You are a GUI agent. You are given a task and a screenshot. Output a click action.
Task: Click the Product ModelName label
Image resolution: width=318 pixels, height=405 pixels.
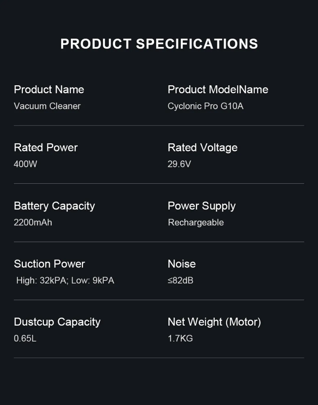(218, 89)
